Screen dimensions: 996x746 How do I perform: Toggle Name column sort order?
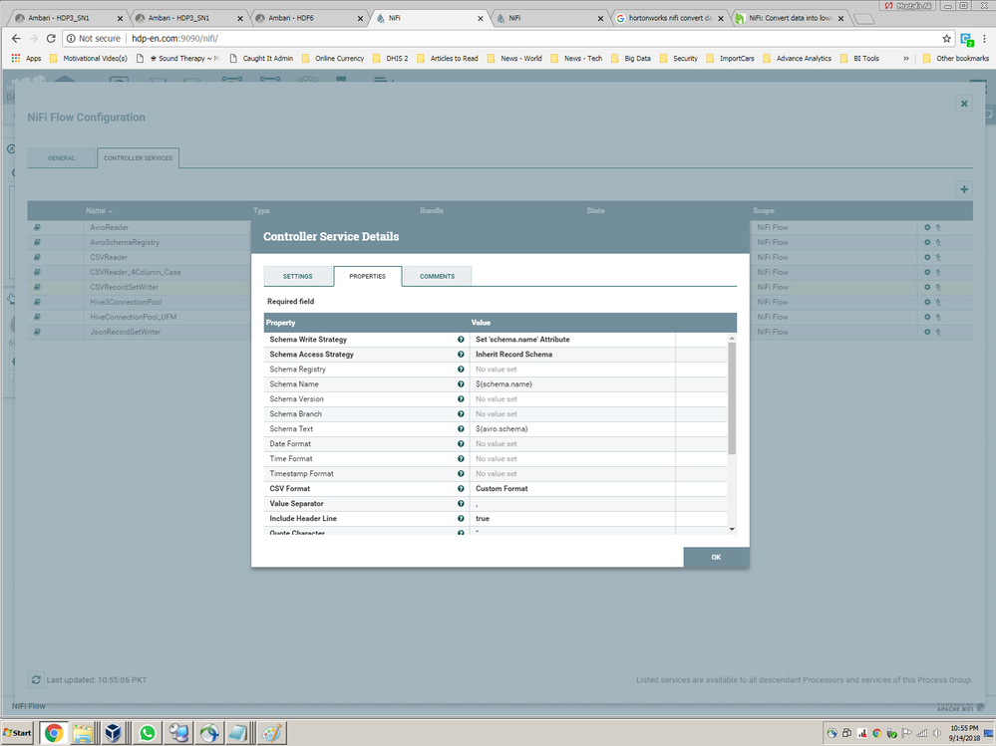tap(96, 210)
